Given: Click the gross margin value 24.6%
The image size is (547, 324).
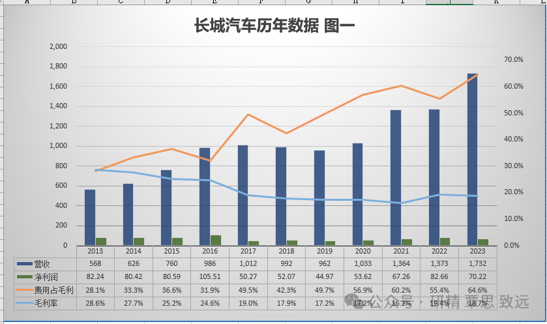Looking at the screenshot, I should tap(210, 303).
